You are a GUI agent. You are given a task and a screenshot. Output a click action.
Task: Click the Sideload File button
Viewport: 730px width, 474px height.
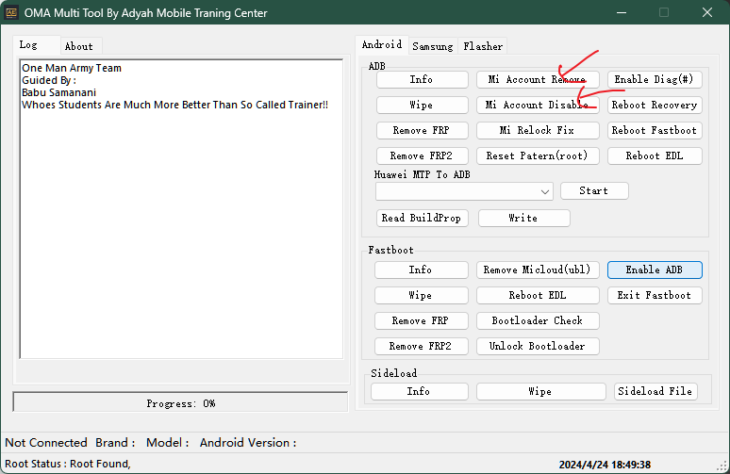(x=655, y=392)
